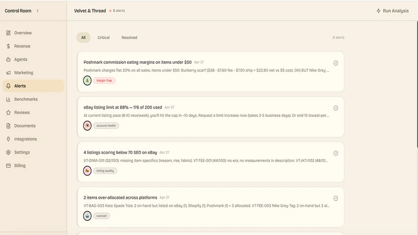
Task: Click eBay listing pace description text
Action: pos(206,115)
